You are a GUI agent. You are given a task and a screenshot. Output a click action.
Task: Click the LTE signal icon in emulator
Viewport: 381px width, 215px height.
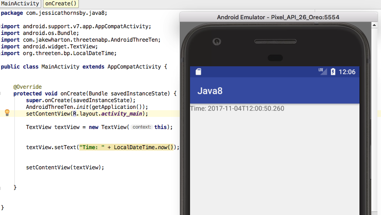point(323,71)
